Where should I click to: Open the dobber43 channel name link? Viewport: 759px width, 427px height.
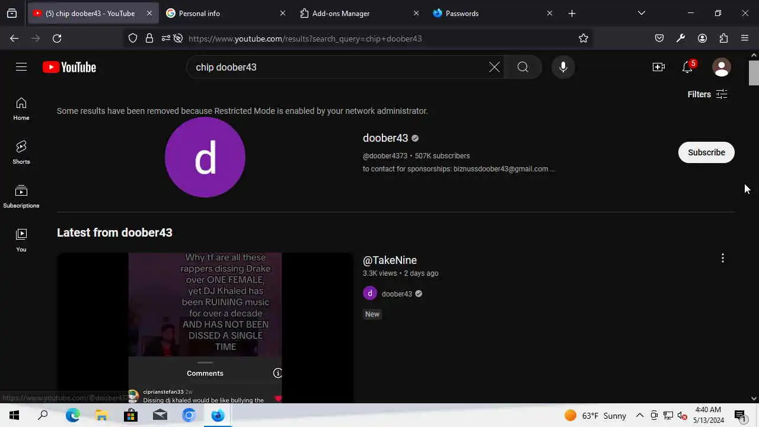pyautogui.click(x=385, y=138)
